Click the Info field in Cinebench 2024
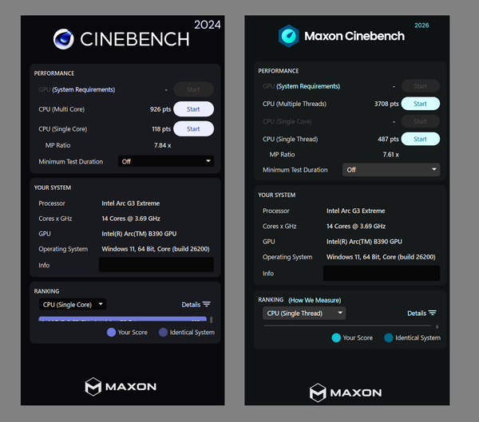 click(x=156, y=265)
